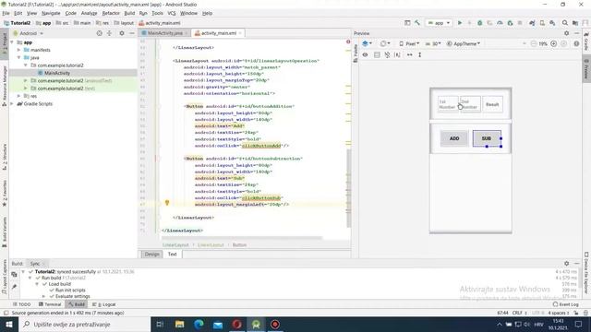
Task: Open Project panel settings gear
Action: (x=121, y=33)
